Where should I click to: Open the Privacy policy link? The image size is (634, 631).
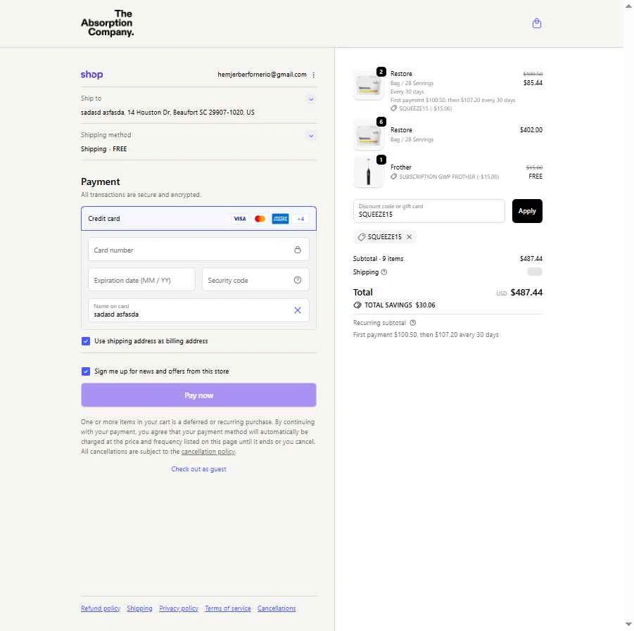[x=178, y=608]
